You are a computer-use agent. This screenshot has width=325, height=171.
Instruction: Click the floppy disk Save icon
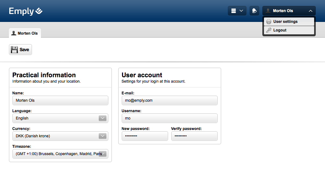pyautogui.click(x=14, y=50)
